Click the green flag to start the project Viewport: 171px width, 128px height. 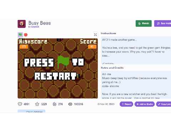20,35
